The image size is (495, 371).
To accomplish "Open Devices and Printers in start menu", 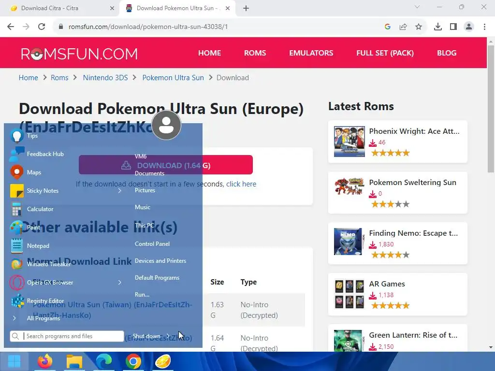I will click(160, 261).
